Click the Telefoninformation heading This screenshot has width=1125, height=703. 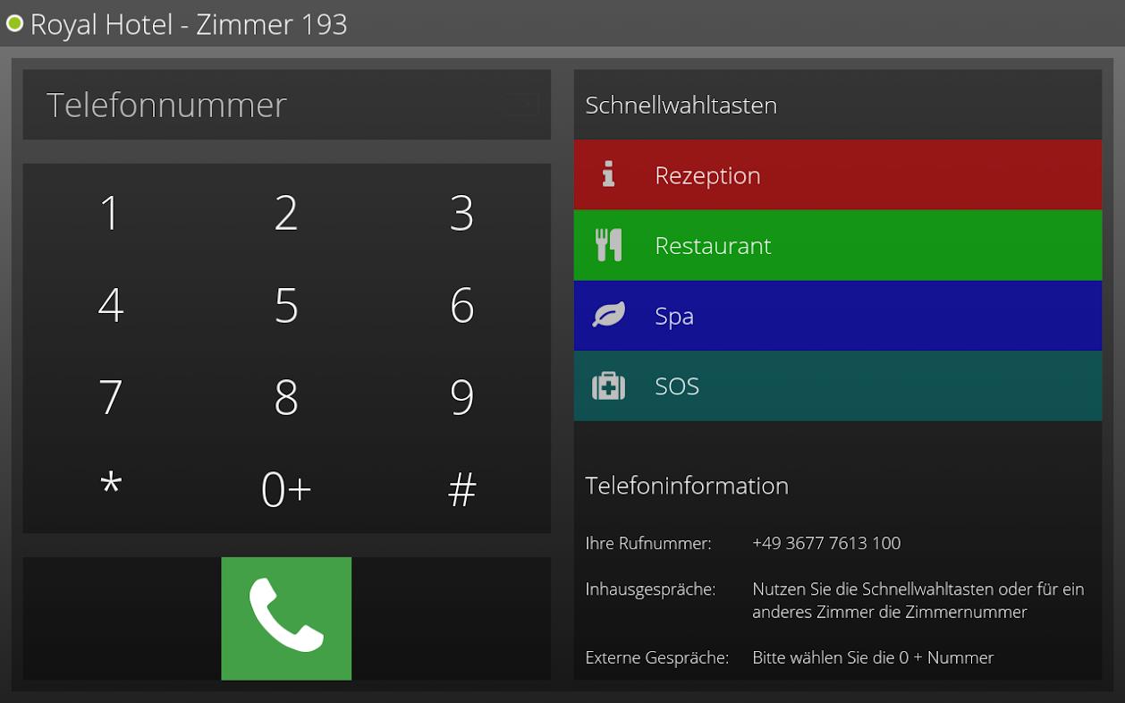coord(687,486)
